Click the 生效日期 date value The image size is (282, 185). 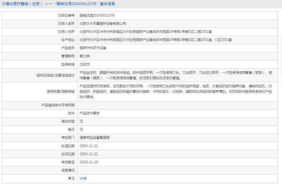tap(89, 154)
